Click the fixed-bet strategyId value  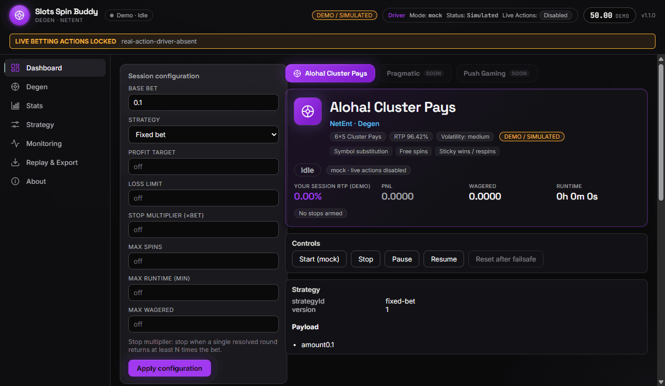coord(400,301)
